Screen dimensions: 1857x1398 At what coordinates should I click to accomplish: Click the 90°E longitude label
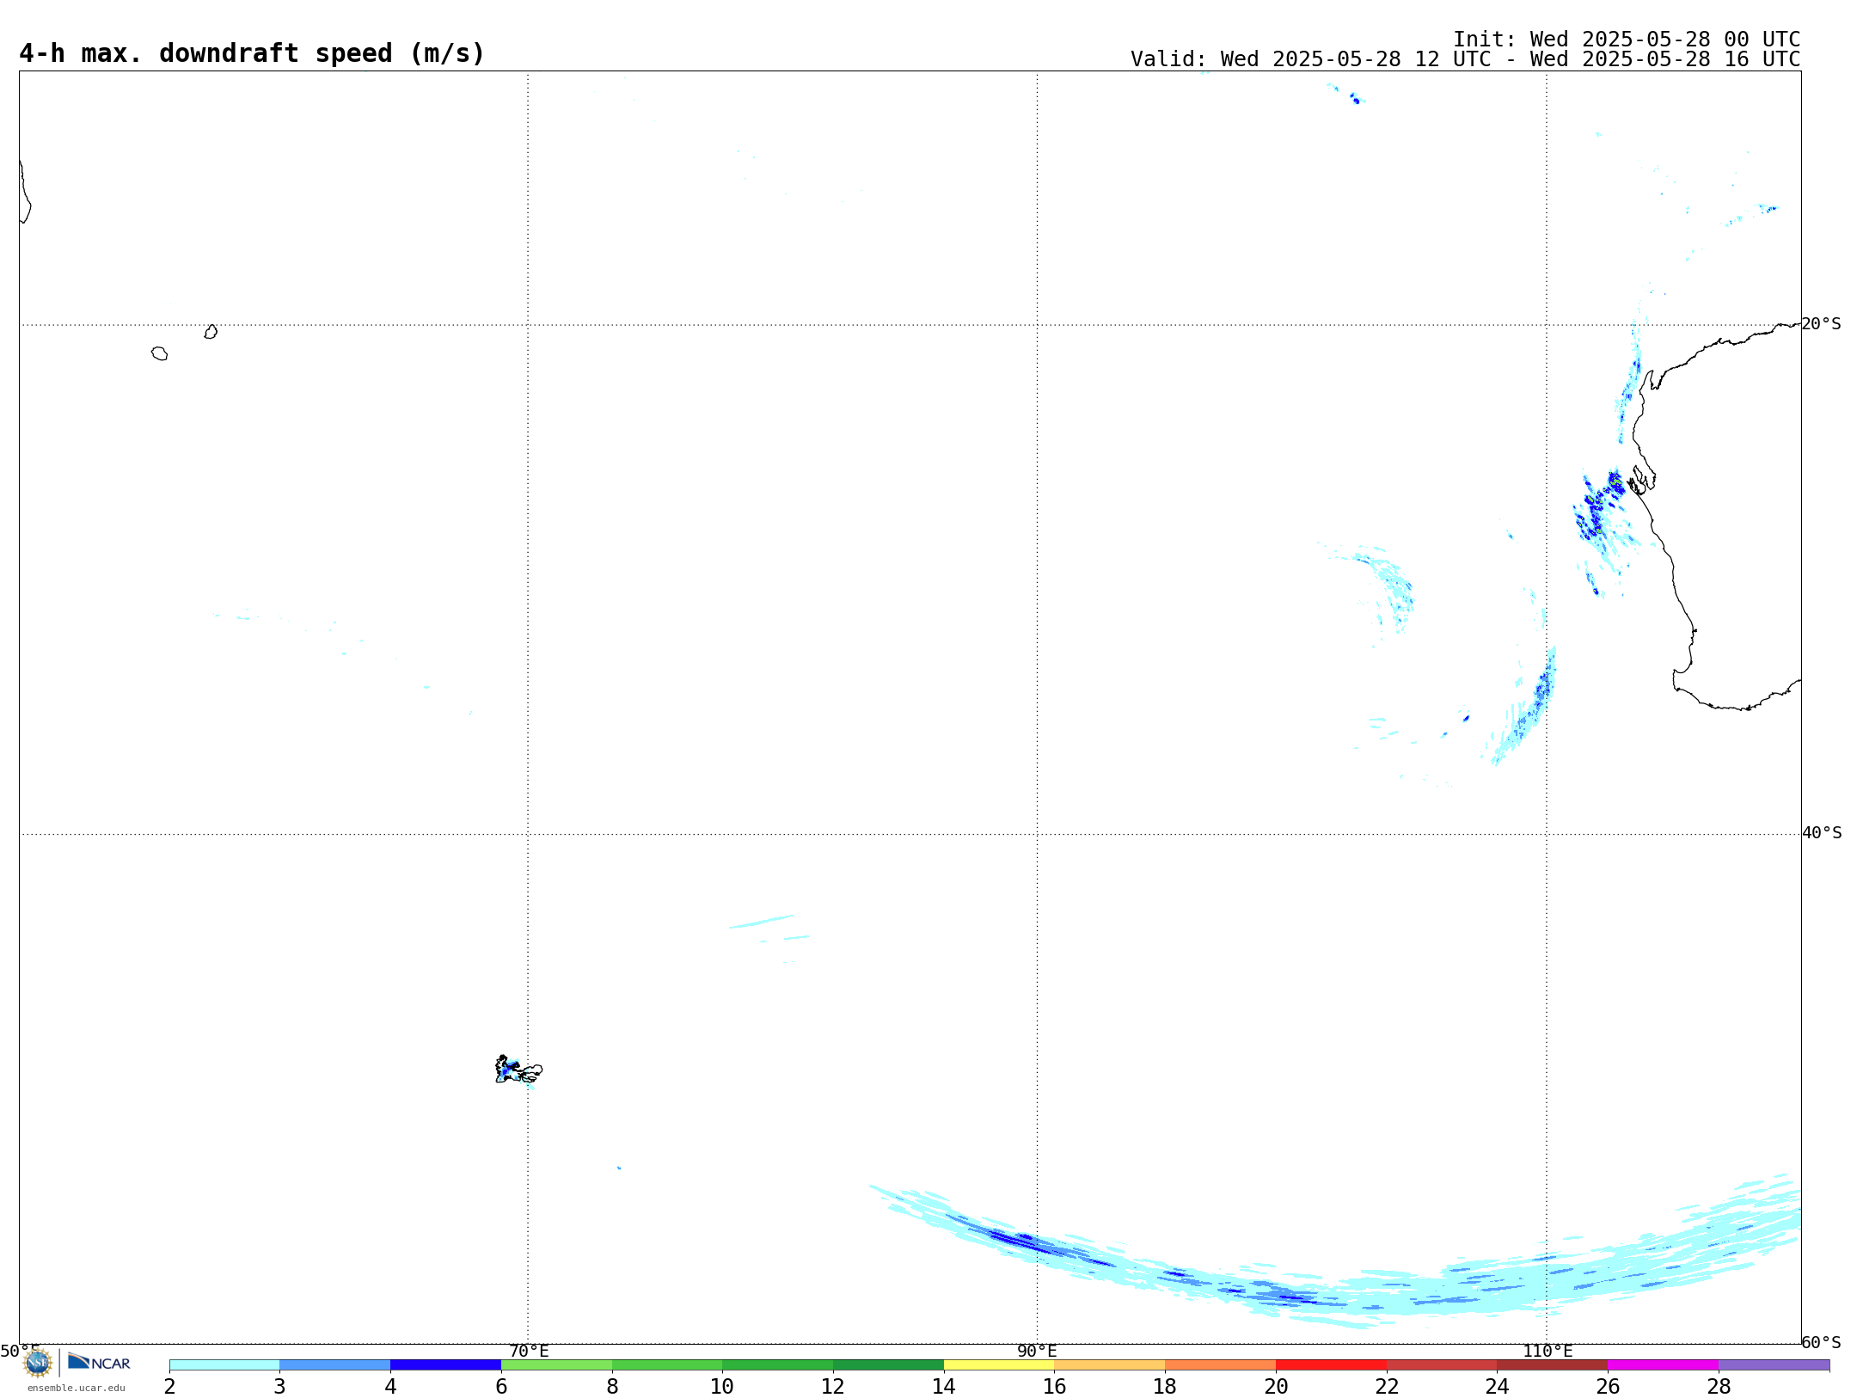pyautogui.click(x=1037, y=1352)
